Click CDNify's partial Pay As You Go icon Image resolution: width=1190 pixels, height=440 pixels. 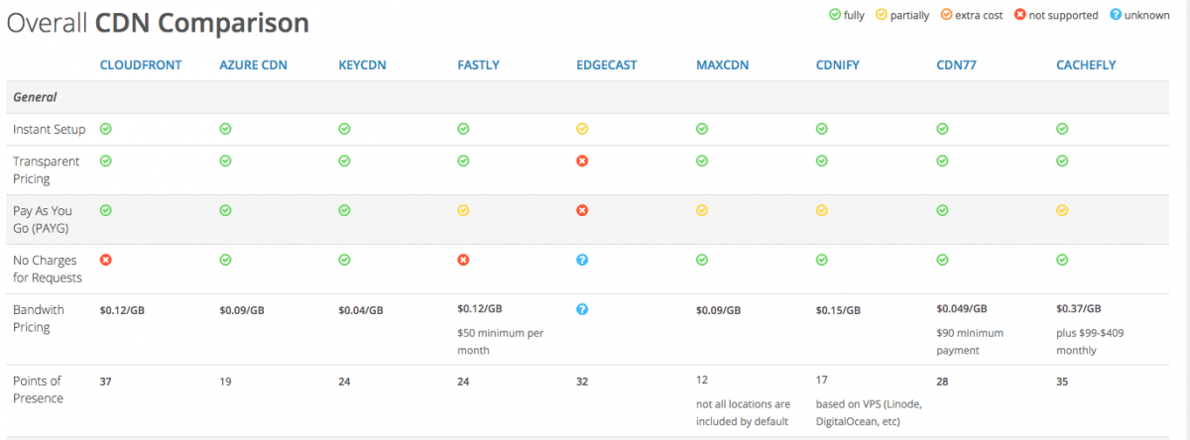click(x=821, y=210)
